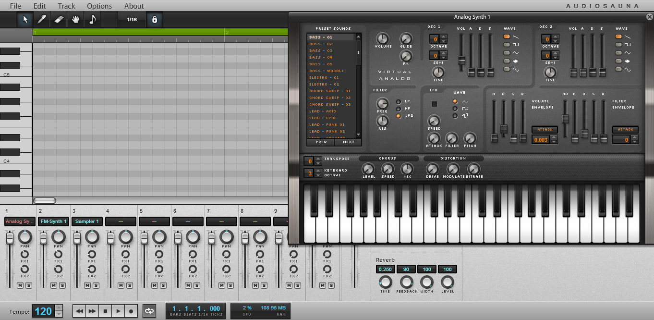The image size is (654, 320).
Task: Click the OSC 1 volume slider handle
Action: [x=461, y=60]
